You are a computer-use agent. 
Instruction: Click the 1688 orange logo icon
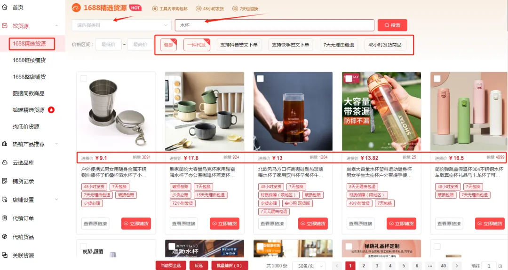[x=76, y=8]
